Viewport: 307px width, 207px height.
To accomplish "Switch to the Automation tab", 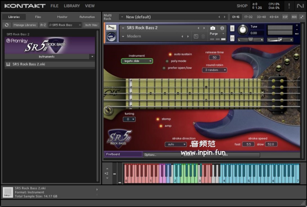I will click(87, 17).
